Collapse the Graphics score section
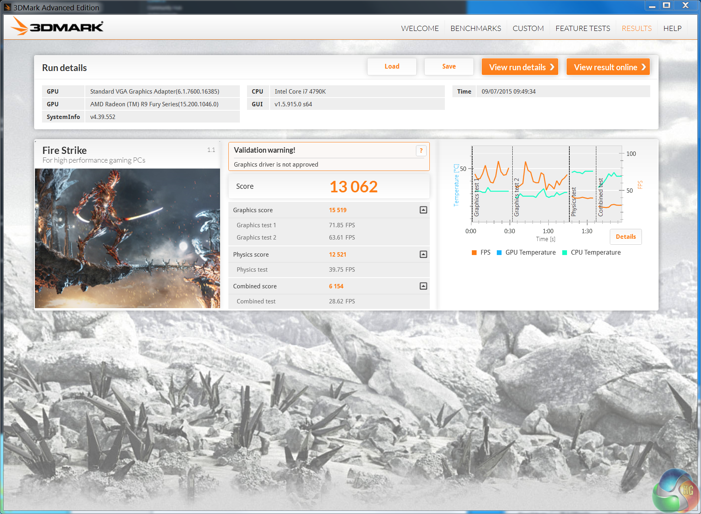Viewport: 701px width, 514px height. [x=423, y=210]
